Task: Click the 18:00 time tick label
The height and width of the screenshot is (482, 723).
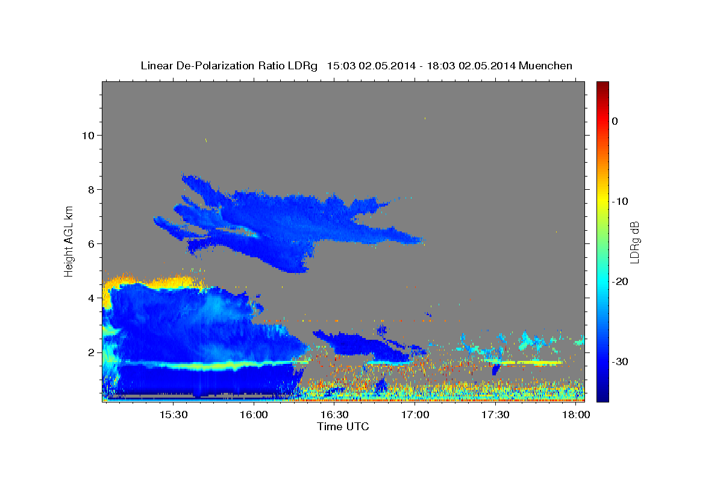Action: click(577, 415)
